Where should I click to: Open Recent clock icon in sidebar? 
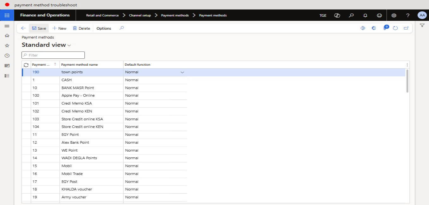(x=7, y=56)
